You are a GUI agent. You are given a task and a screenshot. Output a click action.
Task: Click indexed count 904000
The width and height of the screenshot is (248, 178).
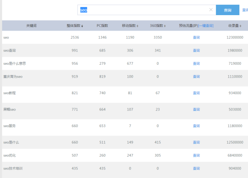coord(235,169)
